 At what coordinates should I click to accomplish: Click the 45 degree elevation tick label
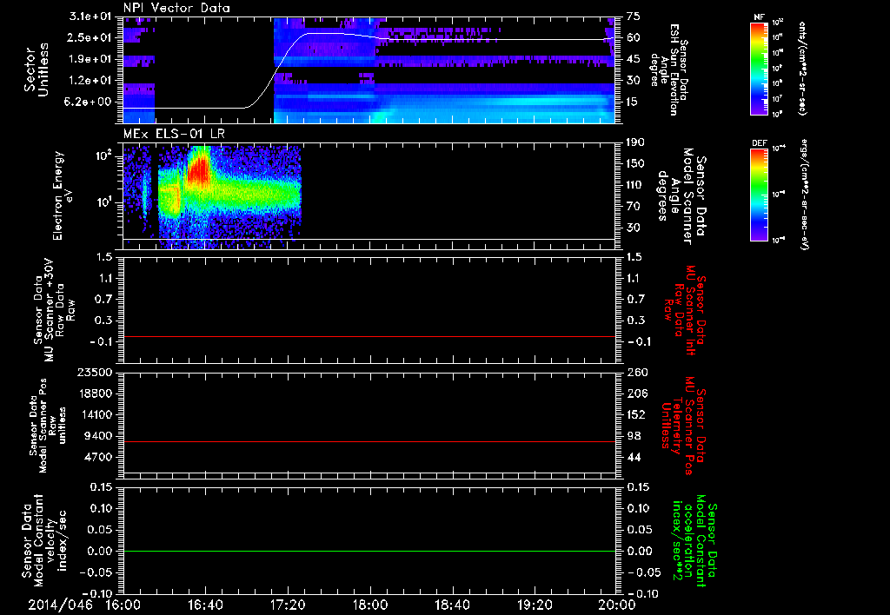[x=634, y=59]
